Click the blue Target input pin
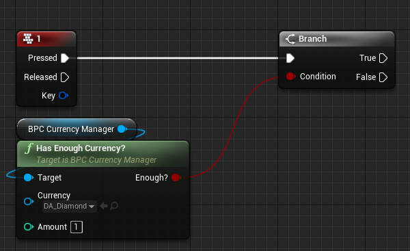The width and height of the screenshot is (410, 251). (x=29, y=177)
